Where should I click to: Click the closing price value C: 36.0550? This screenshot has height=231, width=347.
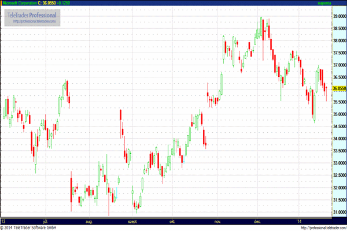[47, 3]
